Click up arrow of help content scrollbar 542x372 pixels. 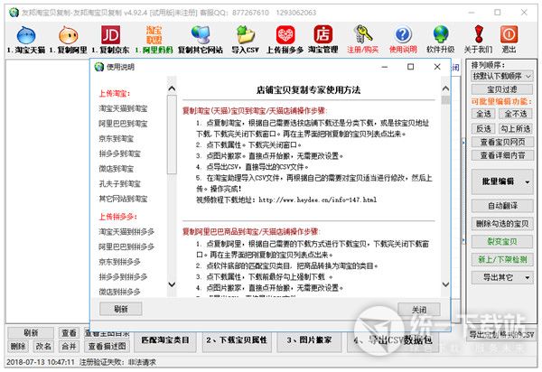coord(446,88)
